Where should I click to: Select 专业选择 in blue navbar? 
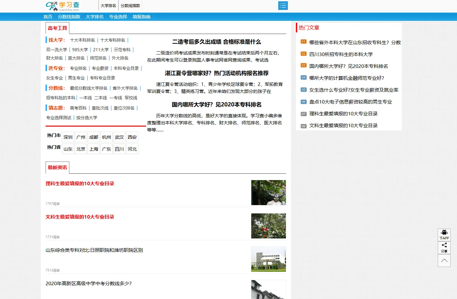tap(118, 17)
